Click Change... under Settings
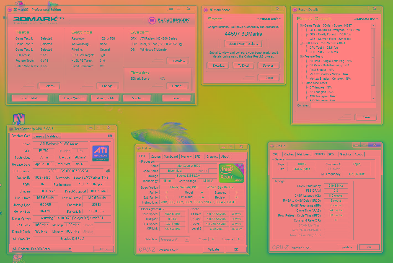Viewport: 393px width, 263px height. point(108,86)
